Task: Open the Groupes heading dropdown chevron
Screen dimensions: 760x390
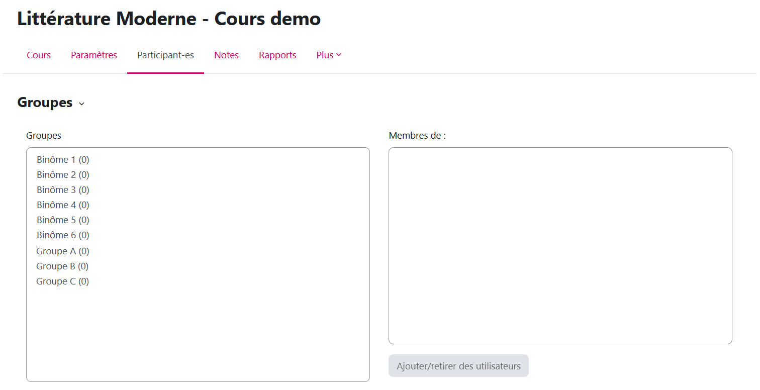Action: click(82, 104)
